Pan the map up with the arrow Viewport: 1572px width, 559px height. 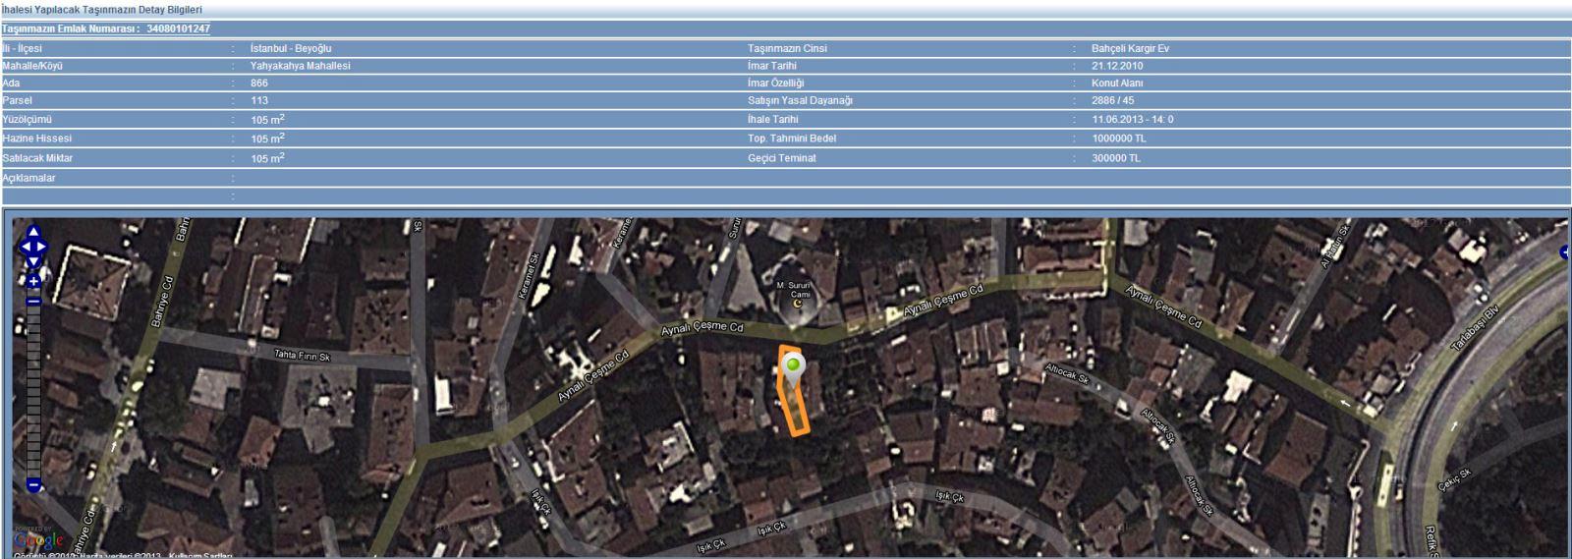[33, 233]
